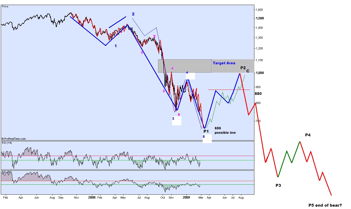351x209 pixels.
Task: Click the 'P2' wave label
Action: (243, 68)
